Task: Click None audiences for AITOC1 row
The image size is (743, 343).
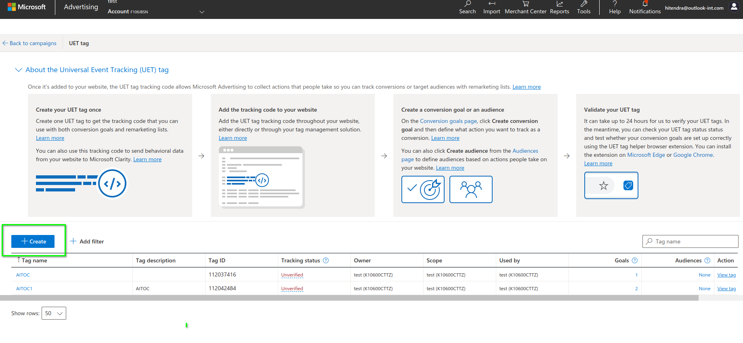Action: pos(705,289)
